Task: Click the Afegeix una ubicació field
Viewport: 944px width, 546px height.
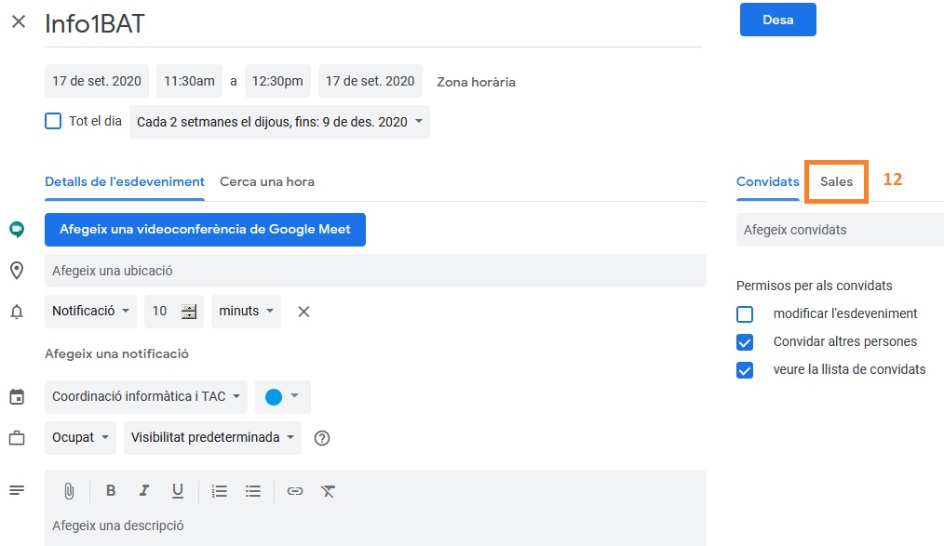Action: coord(375,271)
